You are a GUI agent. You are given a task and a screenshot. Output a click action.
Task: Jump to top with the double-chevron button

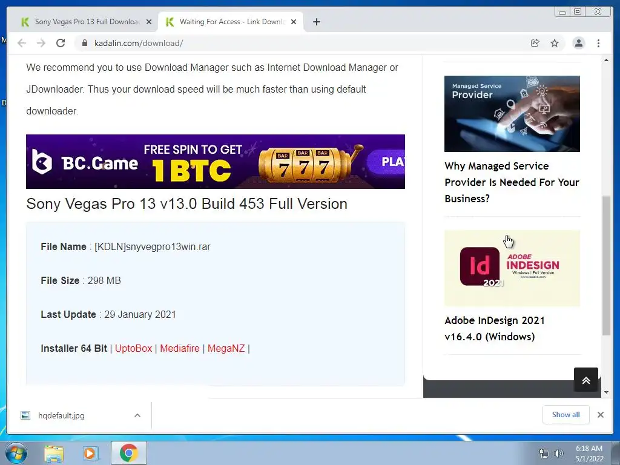coord(586,380)
